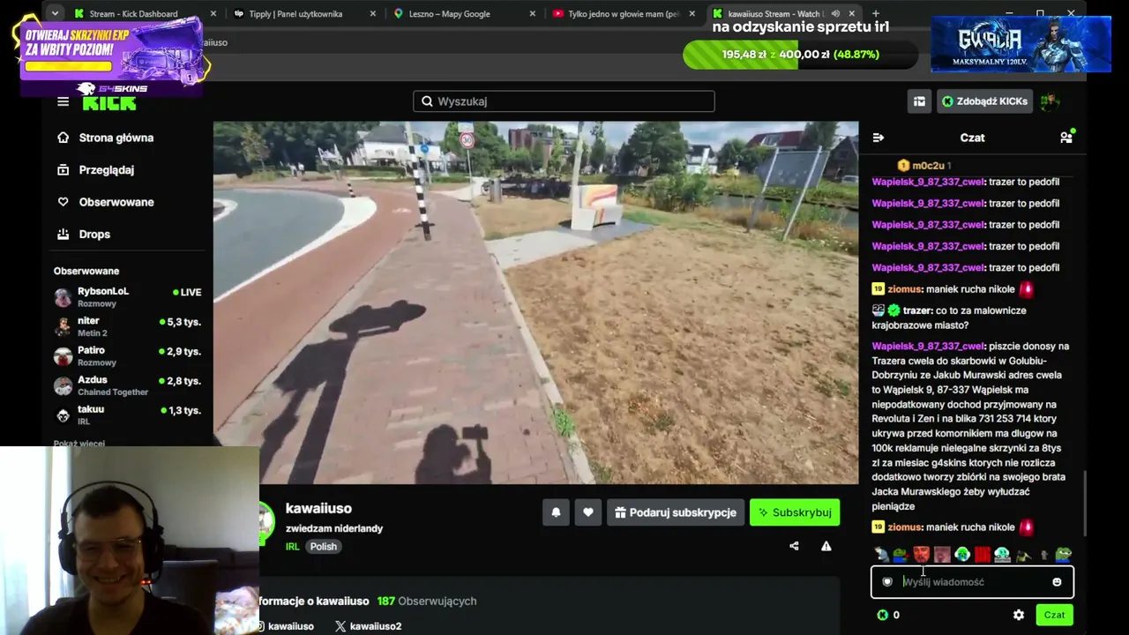
Task: Open the dashboard layout icon beside Zdobądź KICKs
Action: [919, 101]
